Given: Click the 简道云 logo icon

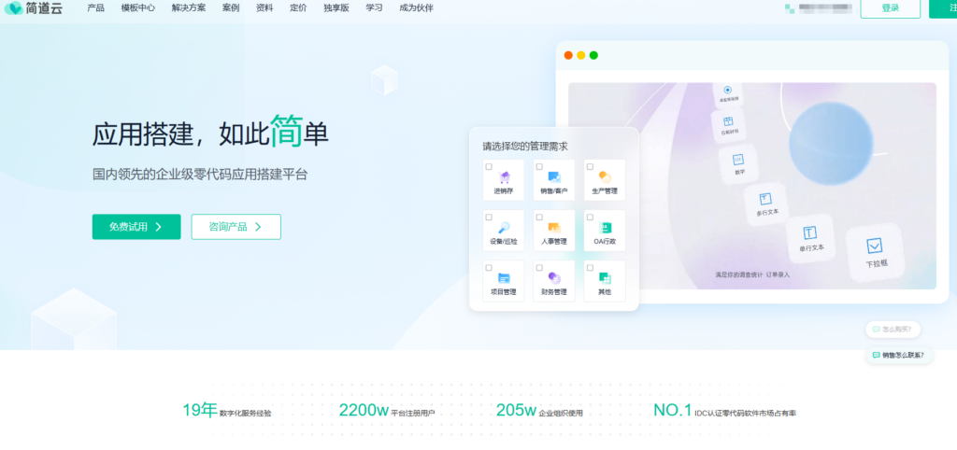Looking at the screenshot, I should (x=13, y=7).
